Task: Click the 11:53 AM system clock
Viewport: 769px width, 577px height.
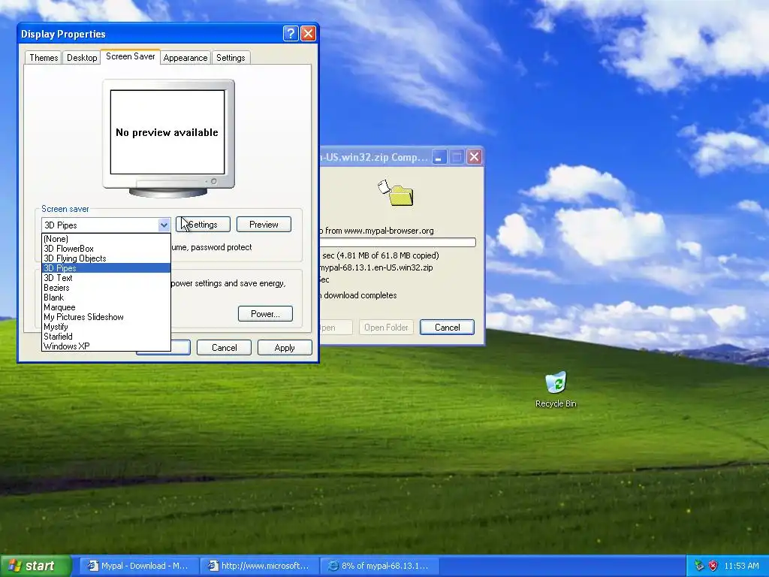Action: [741, 566]
